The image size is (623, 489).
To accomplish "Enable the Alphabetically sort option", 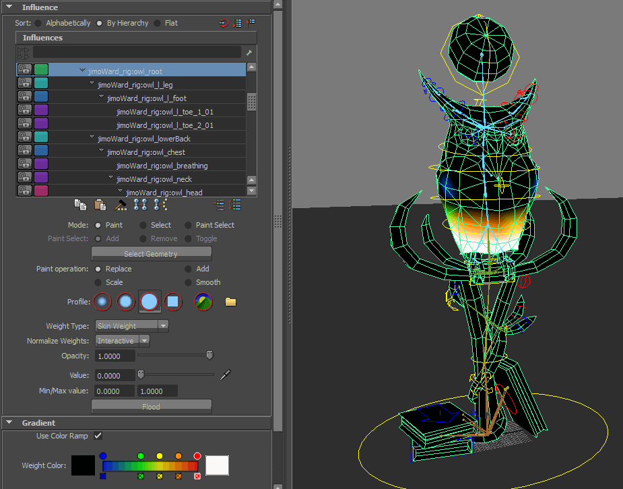I will click(x=38, y=23).
